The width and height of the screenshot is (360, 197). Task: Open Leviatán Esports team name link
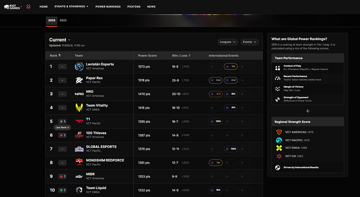100,64
